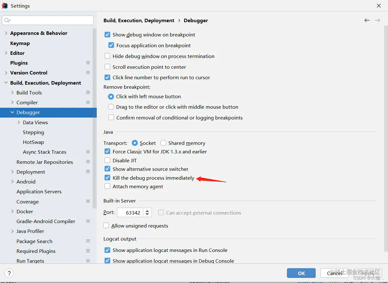Close the Settings dialog
The image size is (388, 283).
point(379,6)
